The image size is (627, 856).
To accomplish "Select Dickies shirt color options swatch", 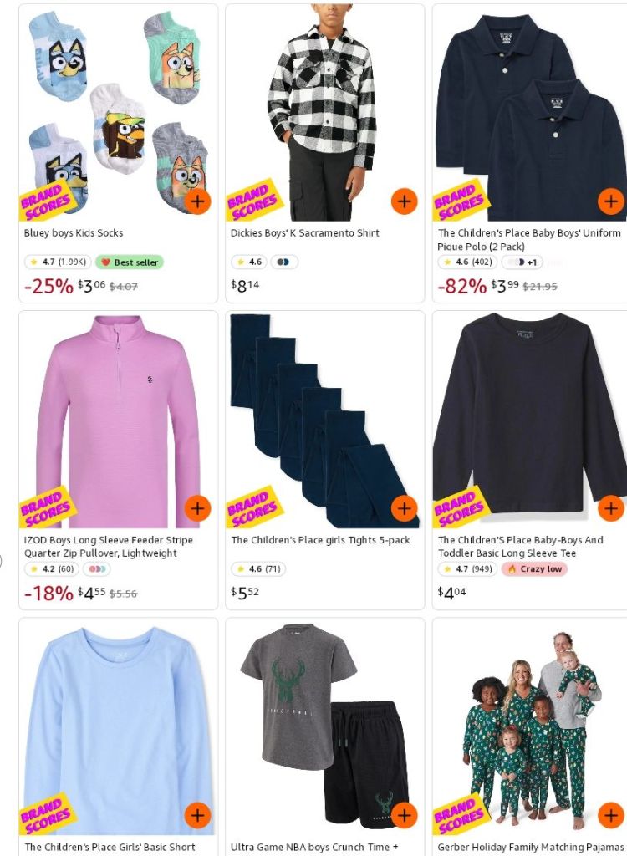I will click(x=284, y=262).
